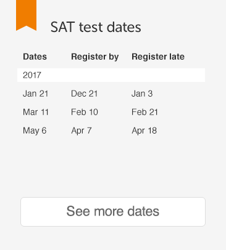Select the 2017 year row
Image resolution: width=226 pixels, height=250 pixels.
pyautogui.click(x=111, y=75)
